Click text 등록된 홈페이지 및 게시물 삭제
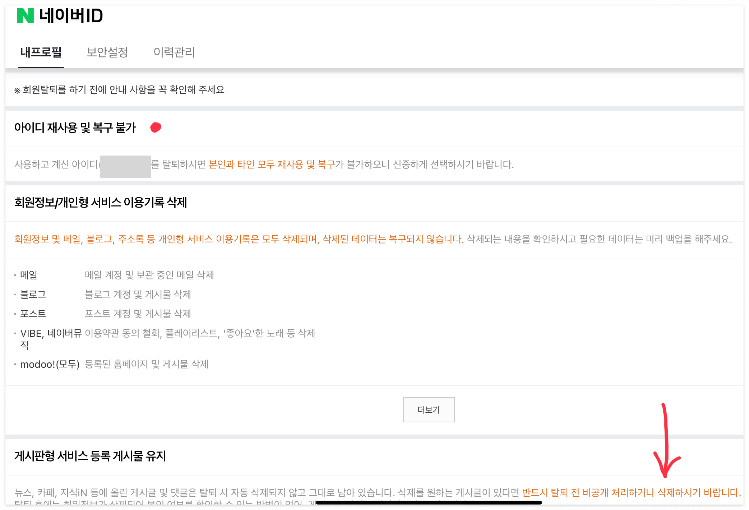 click(147, 365)
